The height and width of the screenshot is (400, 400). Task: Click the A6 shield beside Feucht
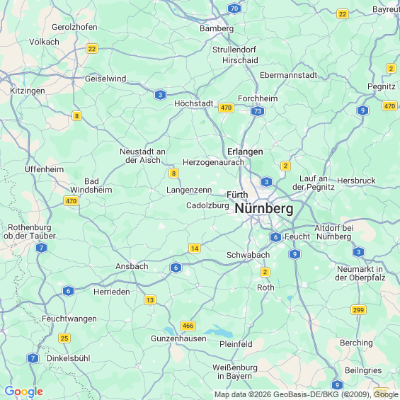[x=275, y=237]
